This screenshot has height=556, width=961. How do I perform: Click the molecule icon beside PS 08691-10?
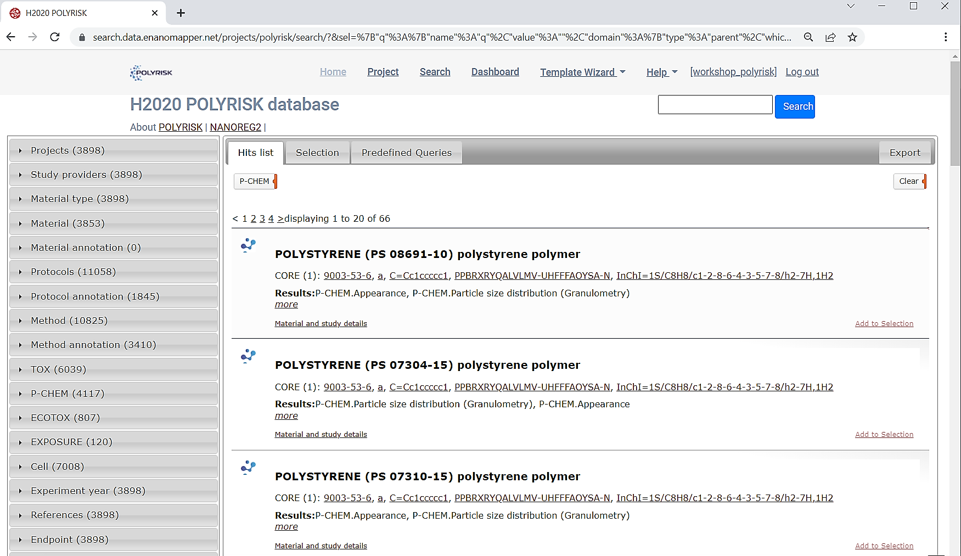click(x=248, y=245)
